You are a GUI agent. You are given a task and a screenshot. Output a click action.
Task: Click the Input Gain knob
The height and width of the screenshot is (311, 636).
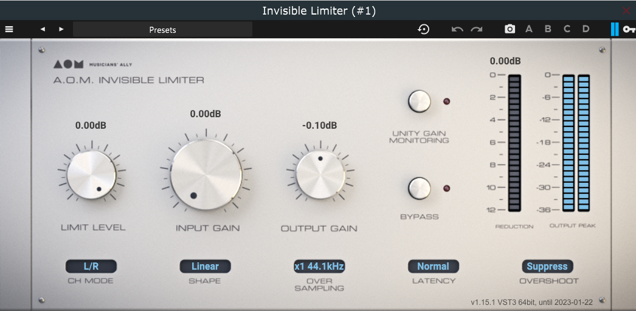pyautogui.click(x=206, y=174)
